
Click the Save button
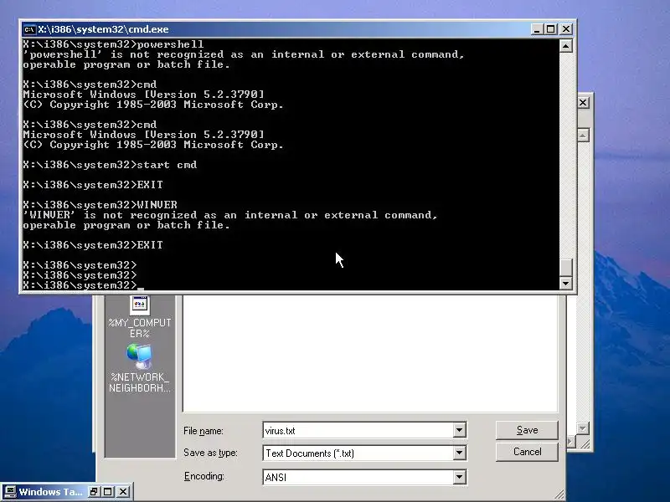527,430
